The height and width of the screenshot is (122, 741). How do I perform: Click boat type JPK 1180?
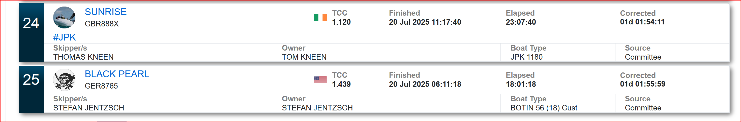526,57
